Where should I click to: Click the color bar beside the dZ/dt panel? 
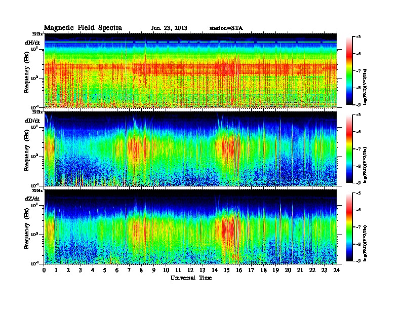pyautogui.click(x=349, y=227)
